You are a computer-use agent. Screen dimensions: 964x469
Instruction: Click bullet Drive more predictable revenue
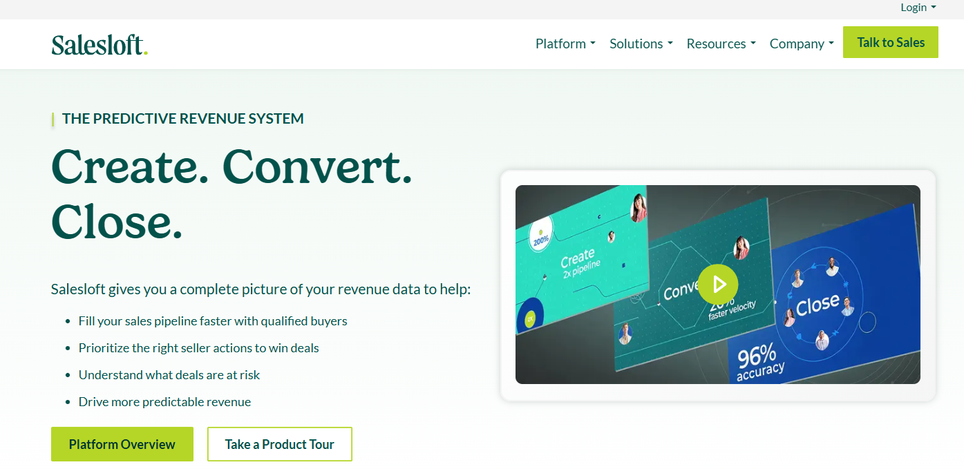pos(164,402)
